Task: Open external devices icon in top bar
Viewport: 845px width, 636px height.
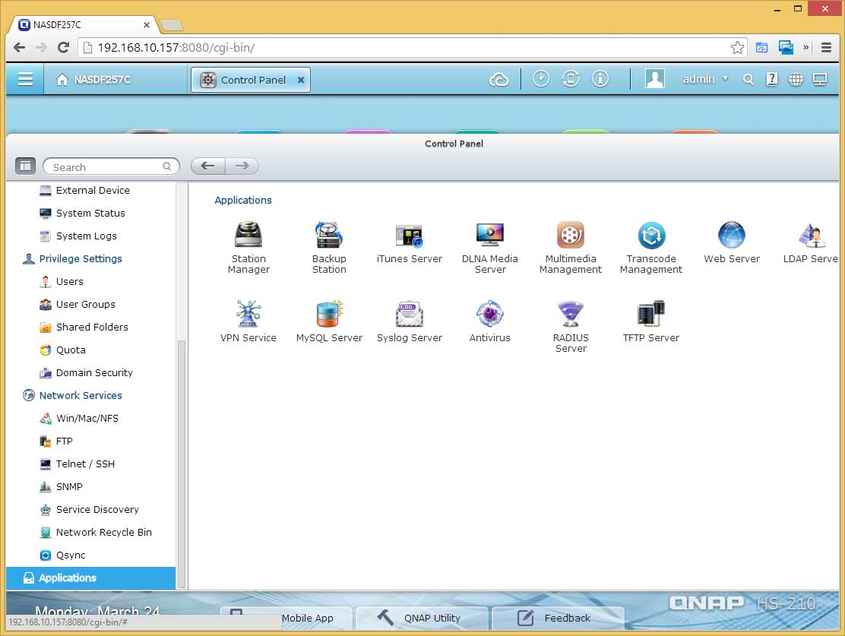Action: (x=570, y=79)
